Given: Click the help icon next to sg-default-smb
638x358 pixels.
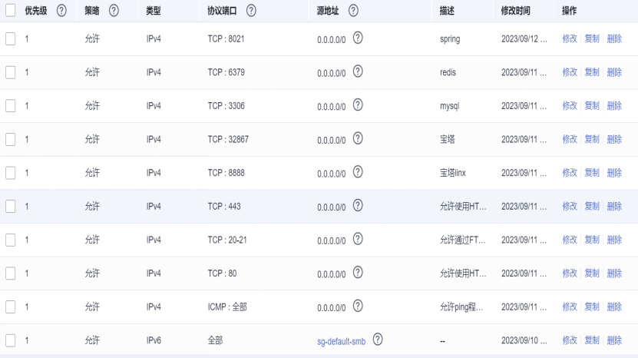Looking at the screenshot, I should click(x=378, y=340).
